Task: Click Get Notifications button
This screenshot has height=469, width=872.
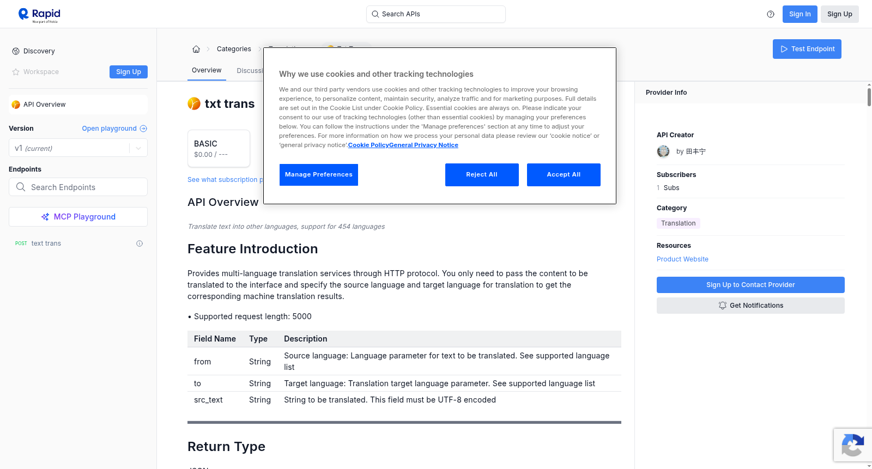Action: point(750,306)
